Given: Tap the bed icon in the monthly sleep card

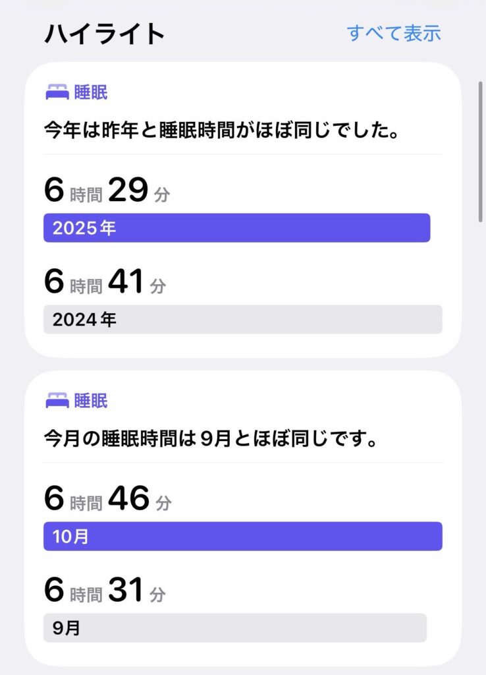Looking at the screenshot, I should [x=57, y=401].
